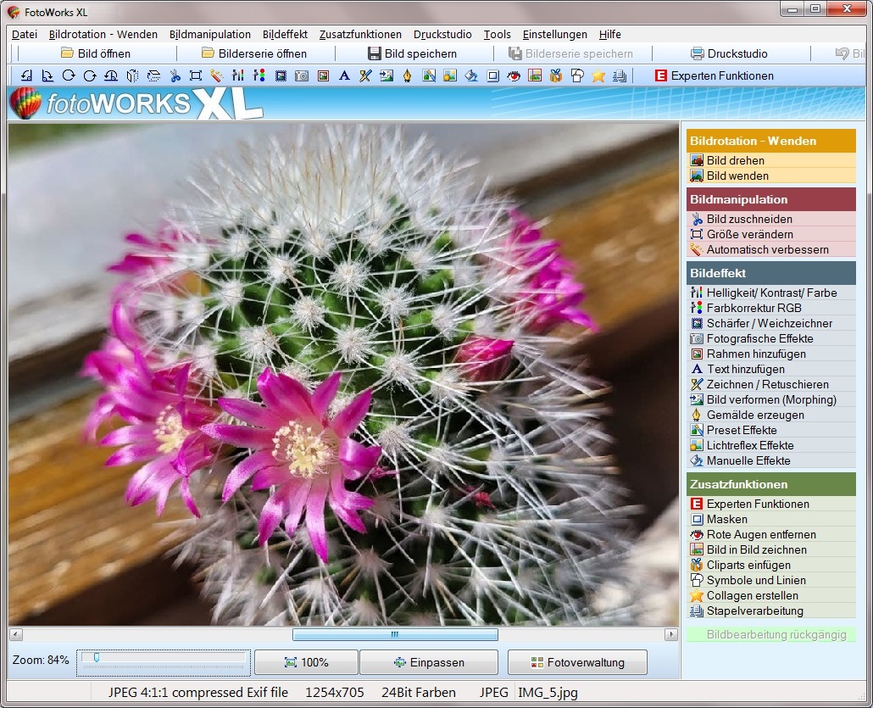873x708 pixels.
Task: Select Rote Augen entfernen in the side panel
Action: (771, 534)
